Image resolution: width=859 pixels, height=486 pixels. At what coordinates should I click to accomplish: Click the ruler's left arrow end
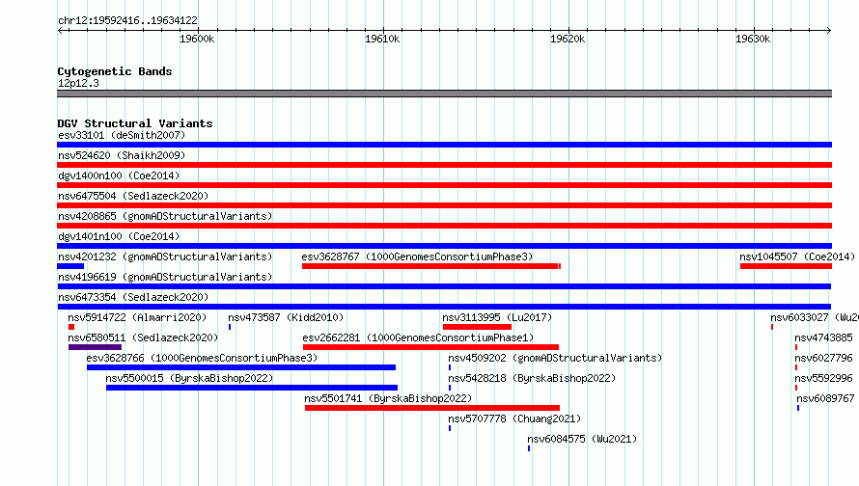(60, 30)
